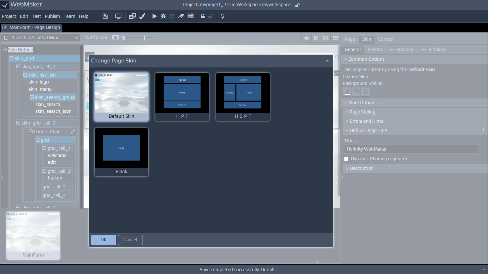Switch to the Control properties tab
Screen dimensions: 488x274
pyautogui.click(x=385, y=39)
